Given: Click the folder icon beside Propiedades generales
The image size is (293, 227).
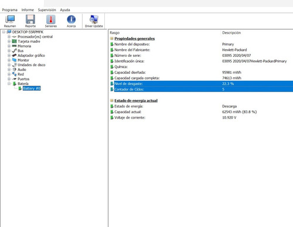Looking at the screenshot, I should point(112,38).
